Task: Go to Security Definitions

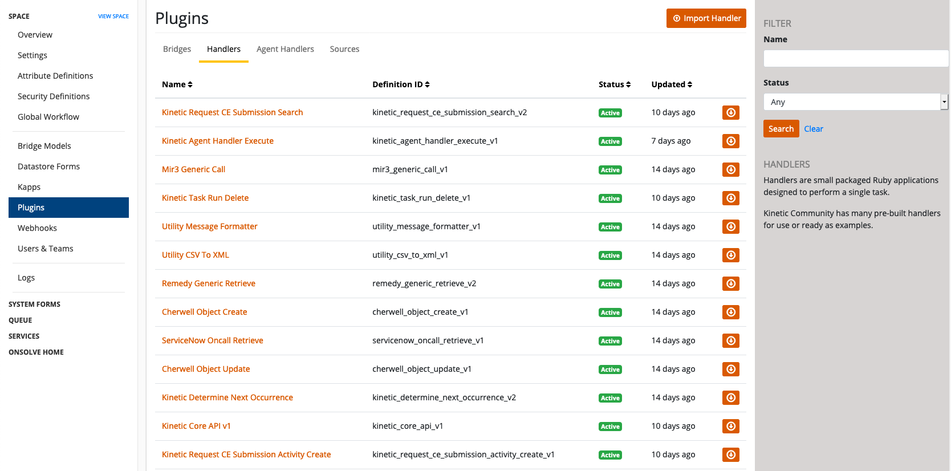Action: tap(54, 96)
